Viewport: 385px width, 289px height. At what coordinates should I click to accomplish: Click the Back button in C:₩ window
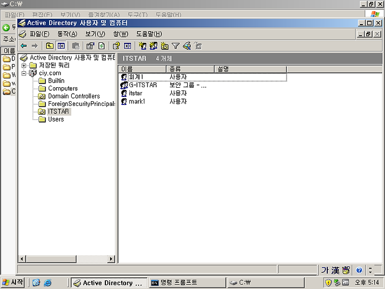(6, 27)
